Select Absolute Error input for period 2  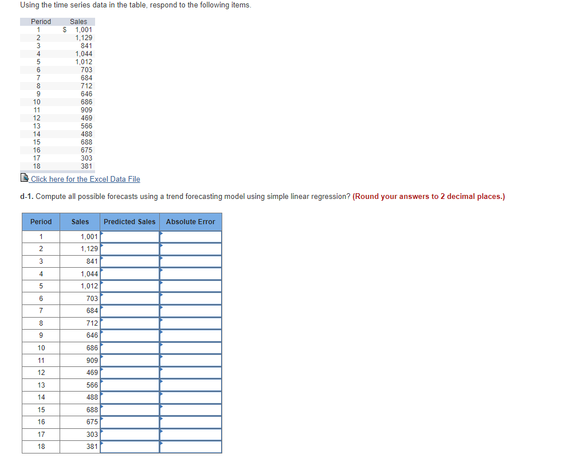191,249
